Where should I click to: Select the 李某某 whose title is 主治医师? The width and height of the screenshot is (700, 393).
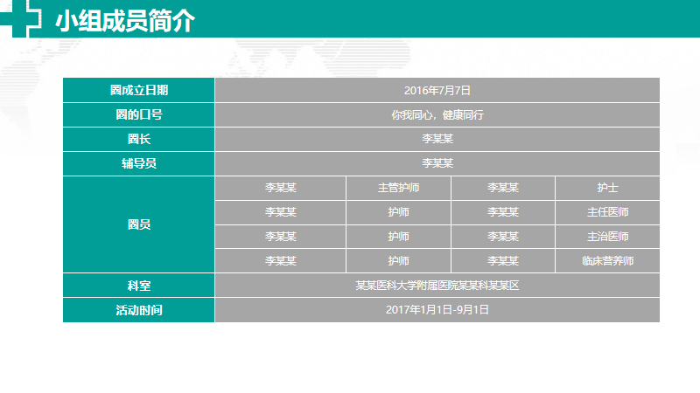502,236
